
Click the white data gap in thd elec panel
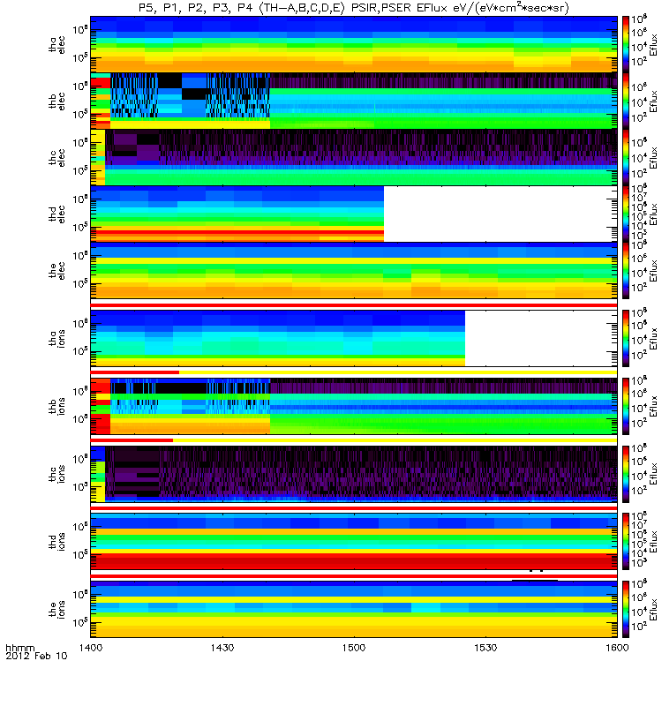click(x=500, y=214)
